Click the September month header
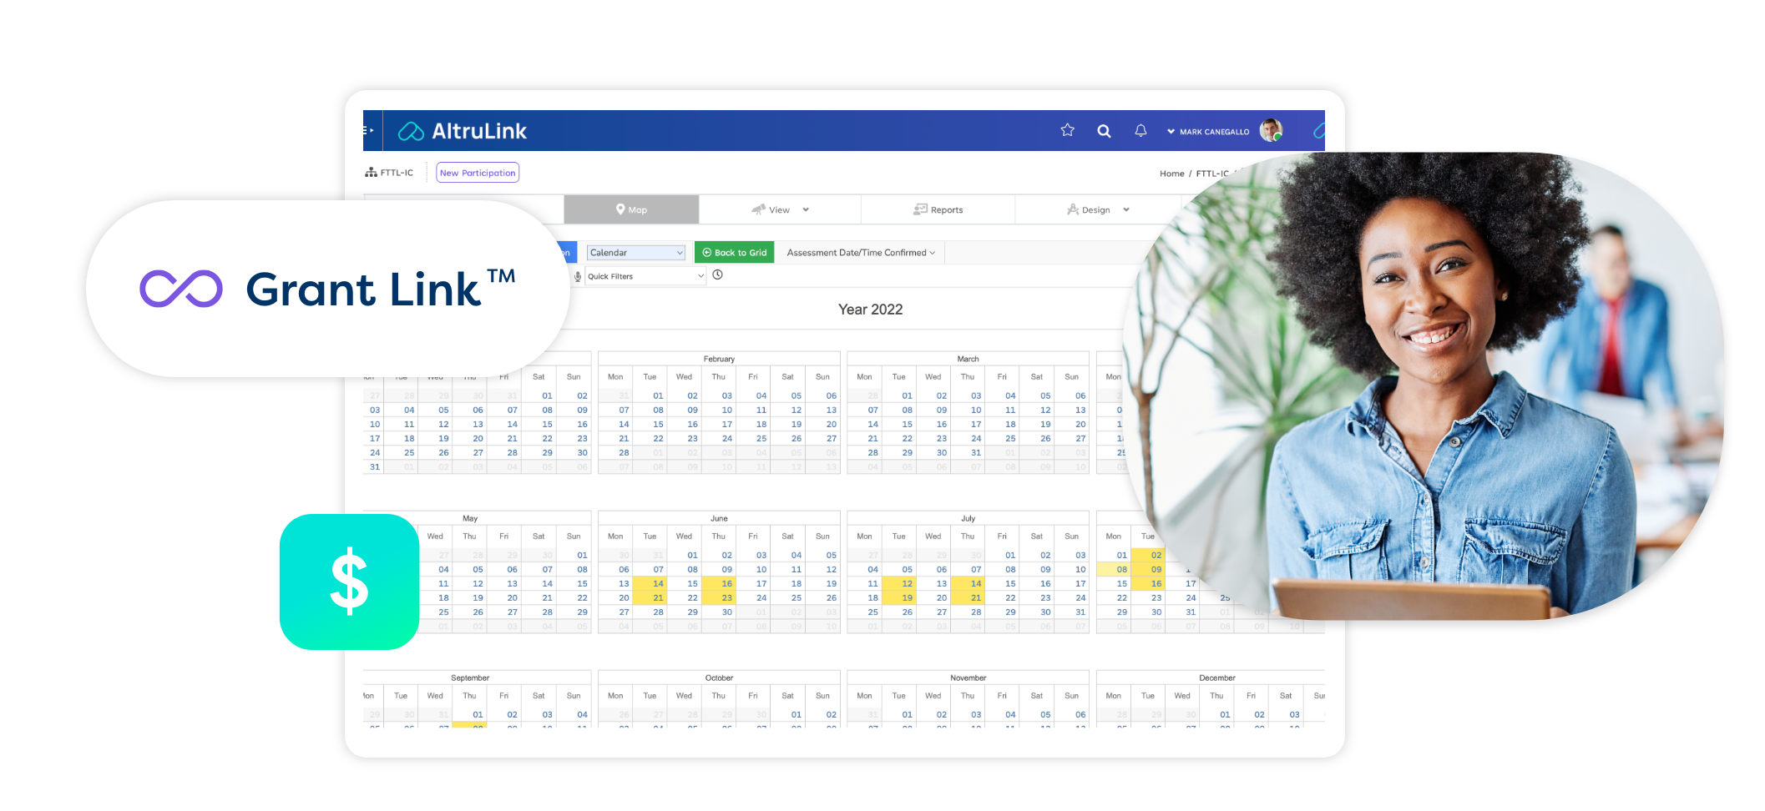The width and height of the screenshot is (1765, 811). tap(470, 678)
